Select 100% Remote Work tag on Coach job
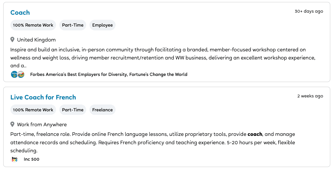 pos(33,25)
